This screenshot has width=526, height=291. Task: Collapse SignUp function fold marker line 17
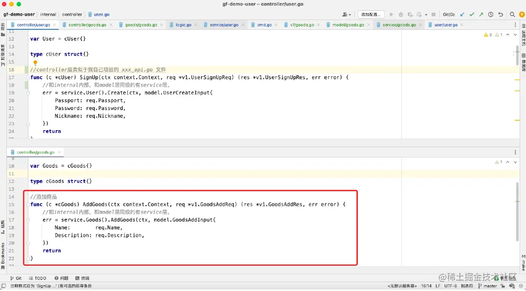coord(28,77)
